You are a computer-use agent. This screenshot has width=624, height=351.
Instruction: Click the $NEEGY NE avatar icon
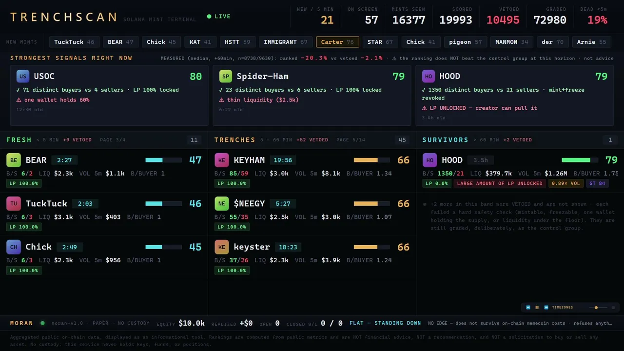(222, 203)
